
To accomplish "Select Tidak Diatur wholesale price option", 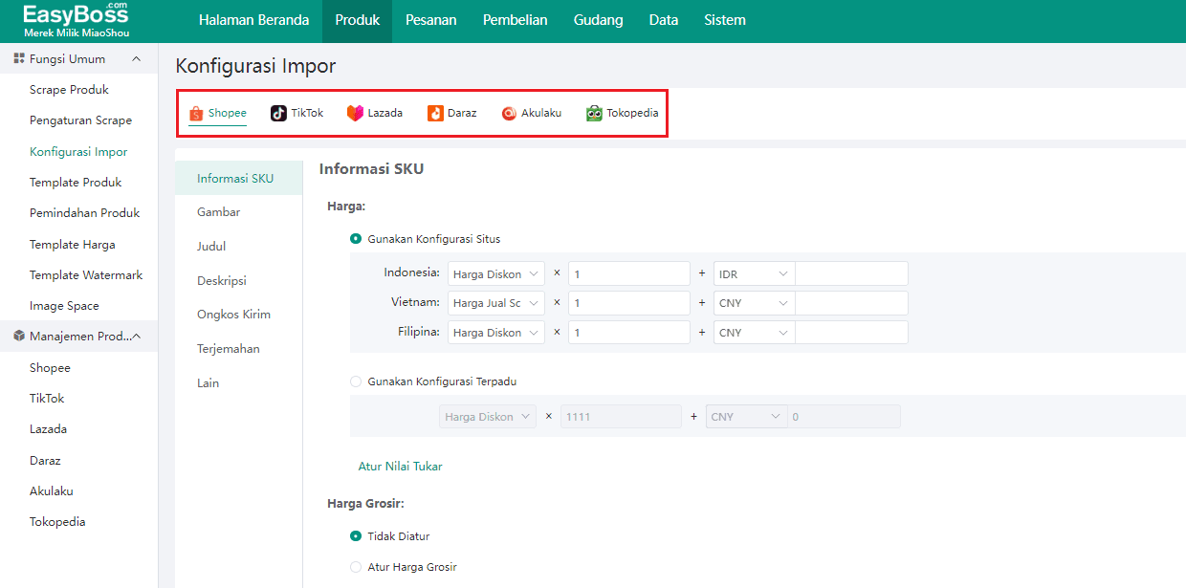I will pos(356,536).
